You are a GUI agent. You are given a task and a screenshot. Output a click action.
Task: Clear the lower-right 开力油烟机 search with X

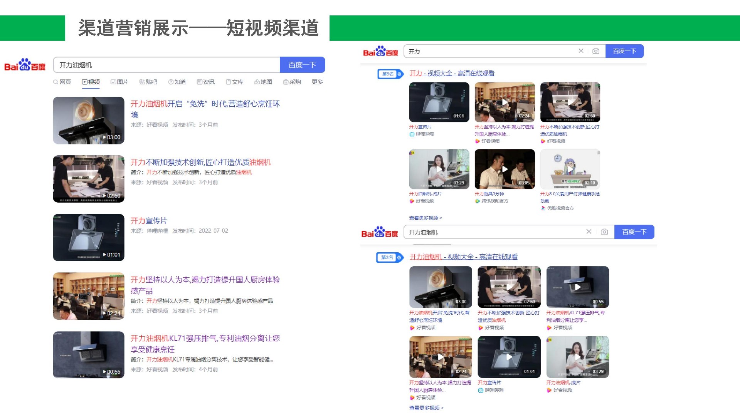pyautogui.click(x=589, y=232)
